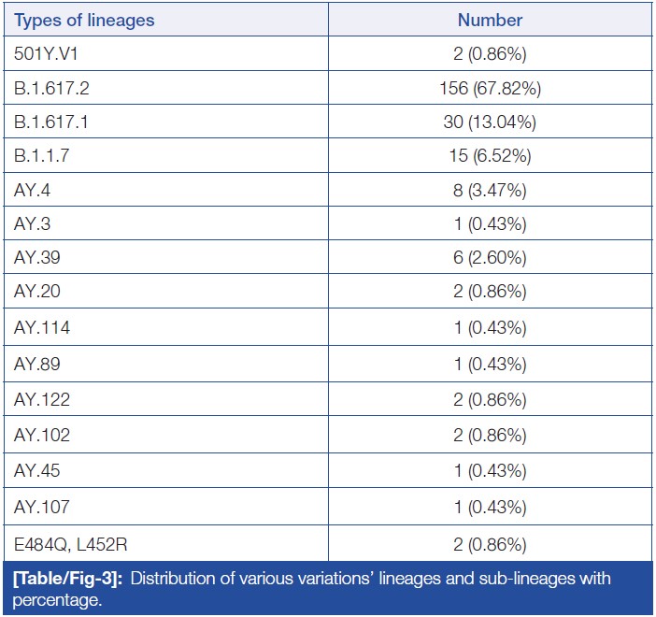This screenshot has width=656, height=617.
Task: Click the "Types of lineages" column header
Action: point(84,20)
